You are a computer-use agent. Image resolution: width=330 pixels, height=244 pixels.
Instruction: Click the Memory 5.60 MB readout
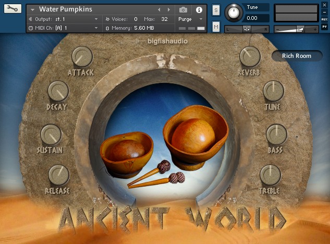tap(144, 28)
